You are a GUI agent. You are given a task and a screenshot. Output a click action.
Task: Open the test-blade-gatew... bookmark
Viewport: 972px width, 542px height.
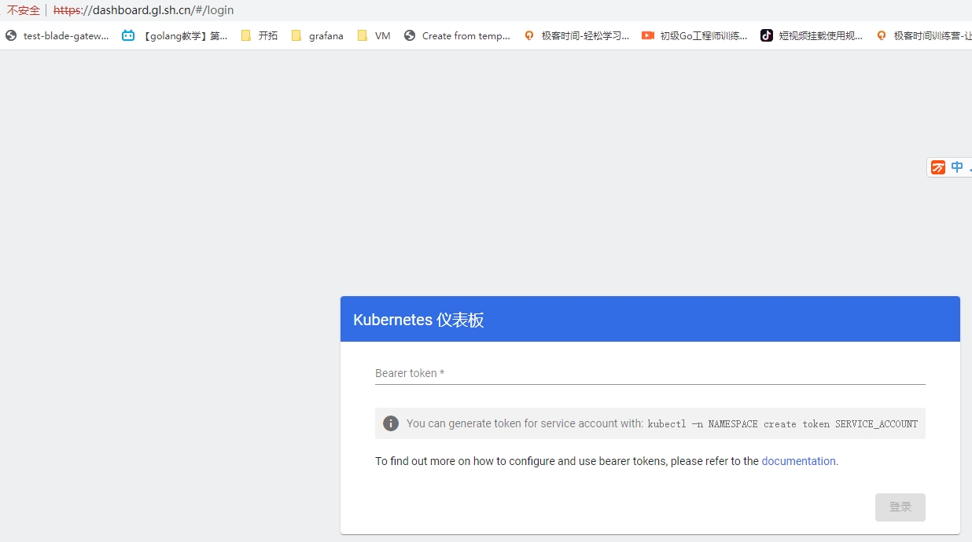pyautogui.click(x=57, y=35)
